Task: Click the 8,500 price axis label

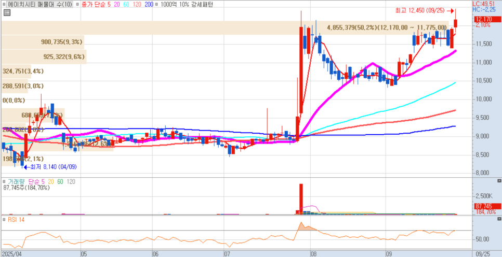Action: click(x=483, y=155)
